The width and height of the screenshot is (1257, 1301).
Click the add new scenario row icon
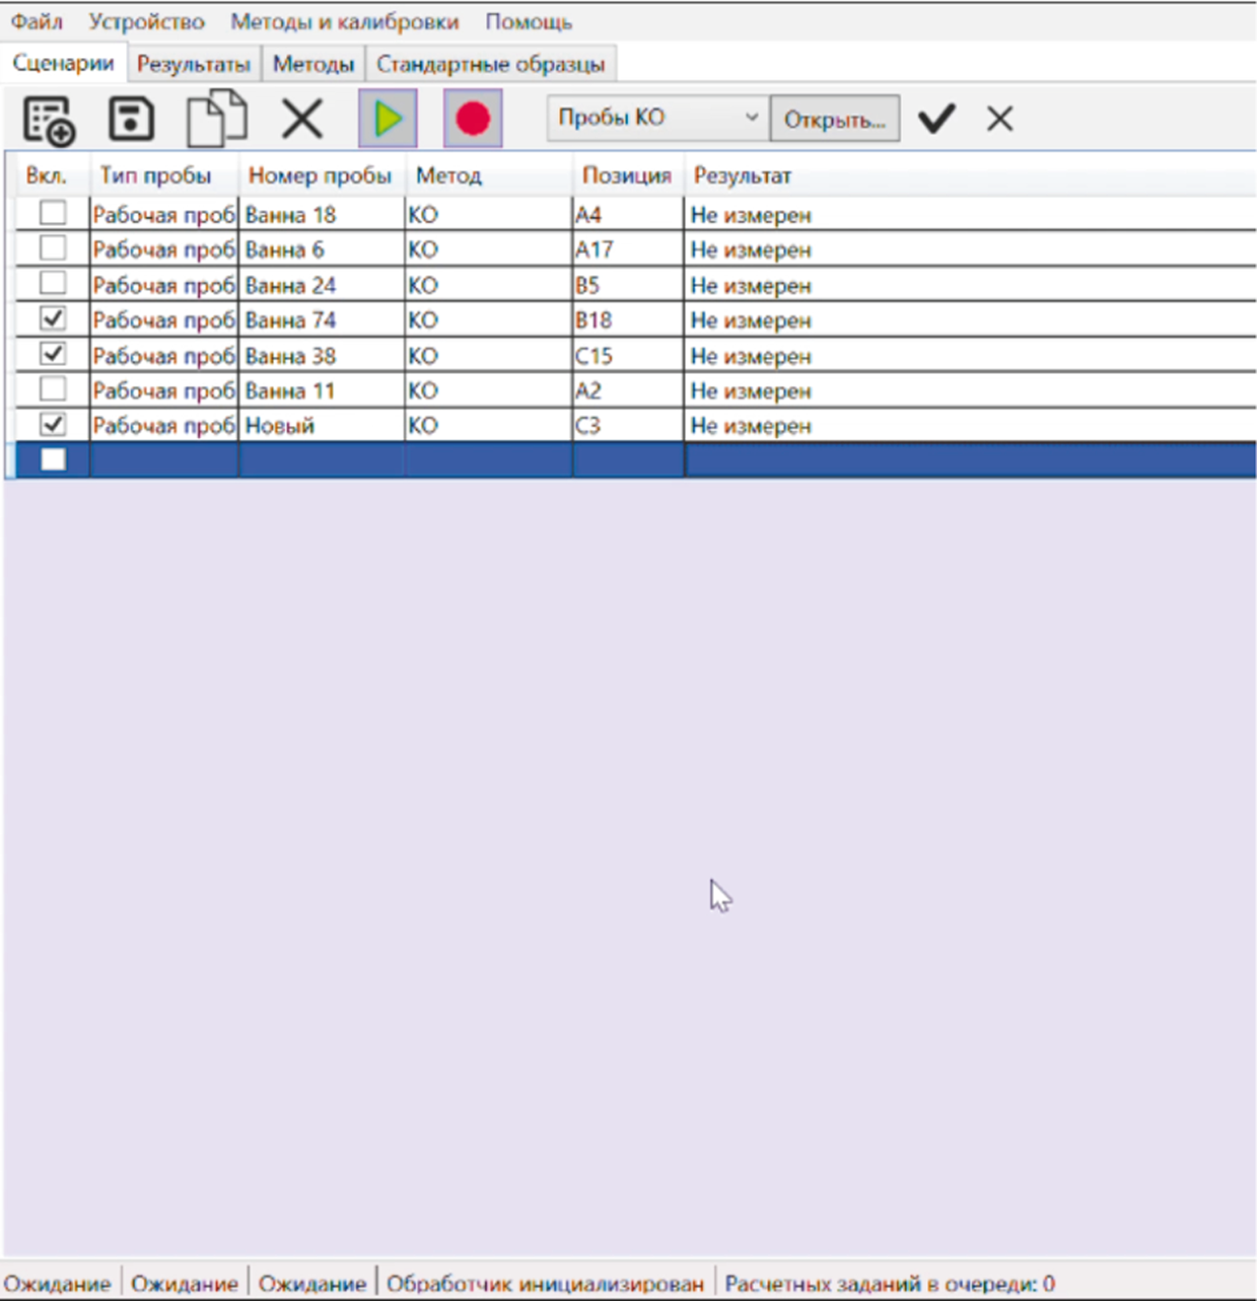coord(49,120)
